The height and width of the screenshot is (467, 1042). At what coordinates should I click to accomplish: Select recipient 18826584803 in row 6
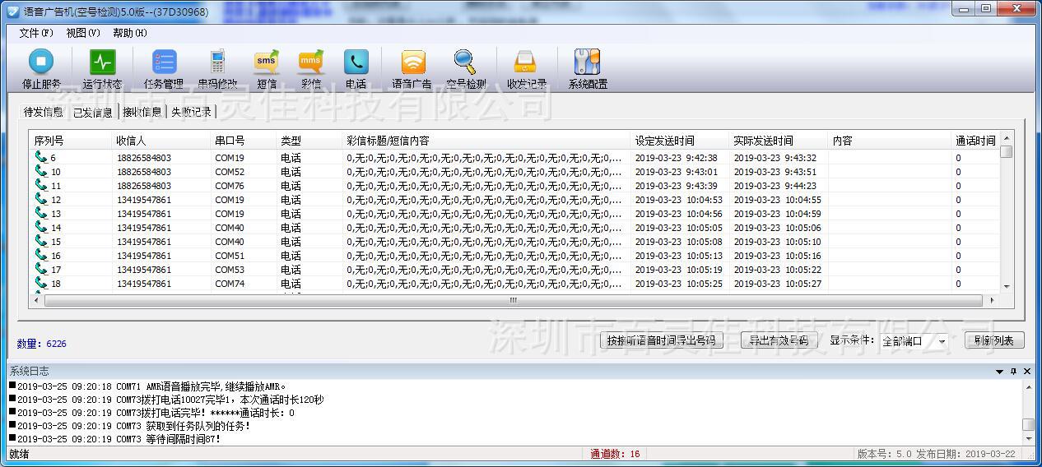(x=144, y=158)
